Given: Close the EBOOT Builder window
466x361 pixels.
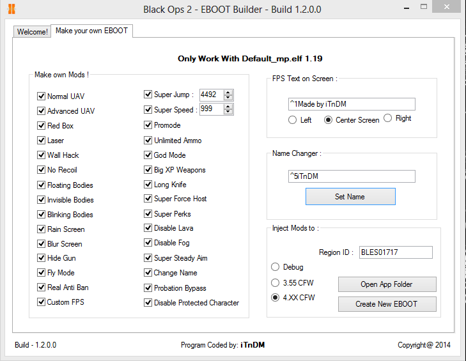Looking at the screenshot, I should coord(447,6).
